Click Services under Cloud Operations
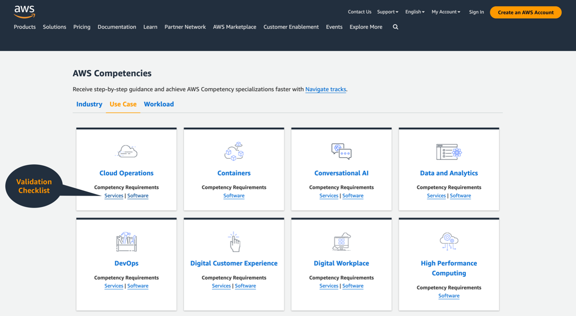 [114, 196]
